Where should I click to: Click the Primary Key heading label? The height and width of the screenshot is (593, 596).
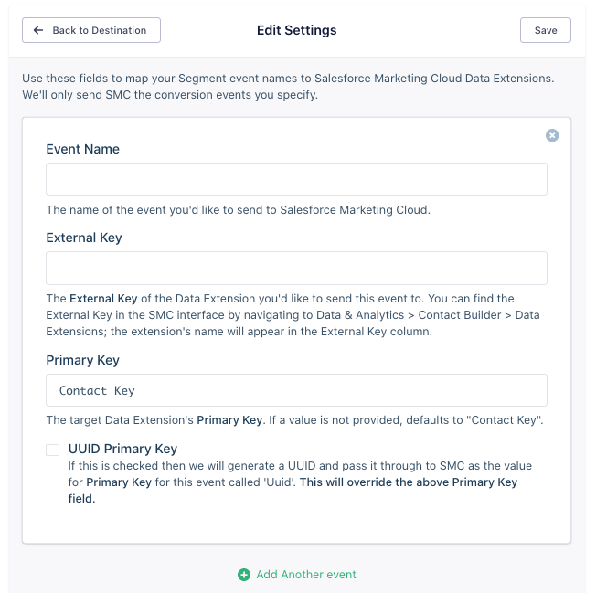coord(83,360)
